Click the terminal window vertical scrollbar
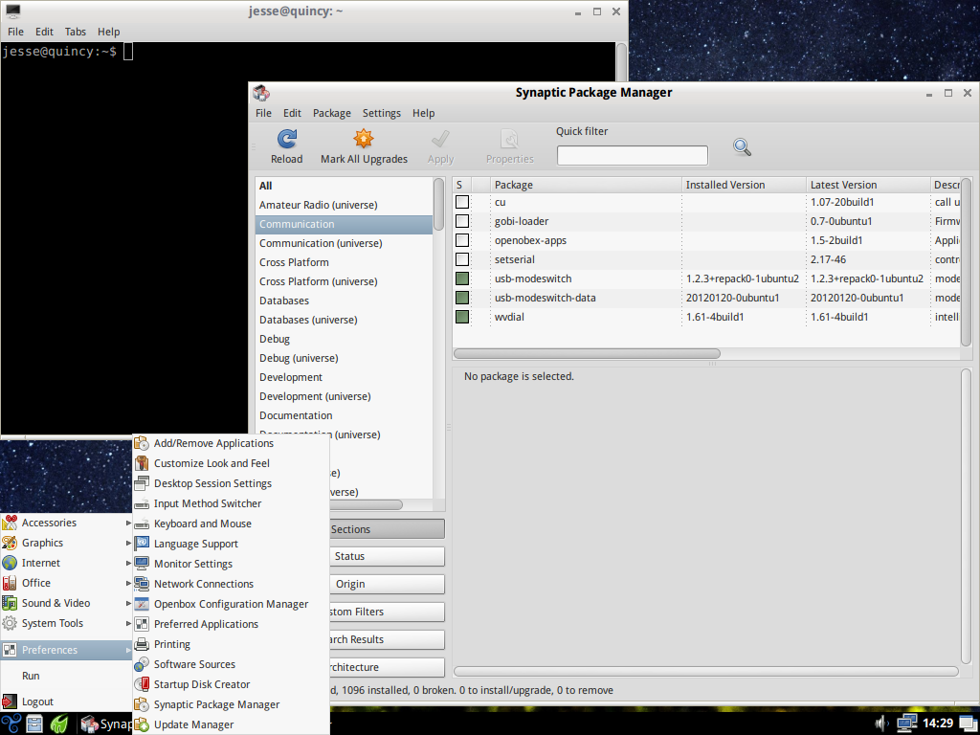 coord(621,61)
